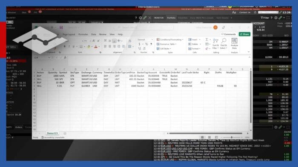Open Sort & Filter tool
The width and height of the screenshot is (298, 167).
[215, 44]
